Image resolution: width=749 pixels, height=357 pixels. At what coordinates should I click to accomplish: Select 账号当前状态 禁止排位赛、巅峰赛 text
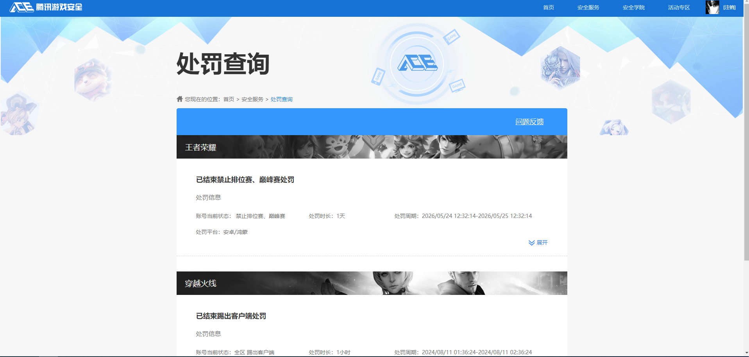click(x=240, y=216)
